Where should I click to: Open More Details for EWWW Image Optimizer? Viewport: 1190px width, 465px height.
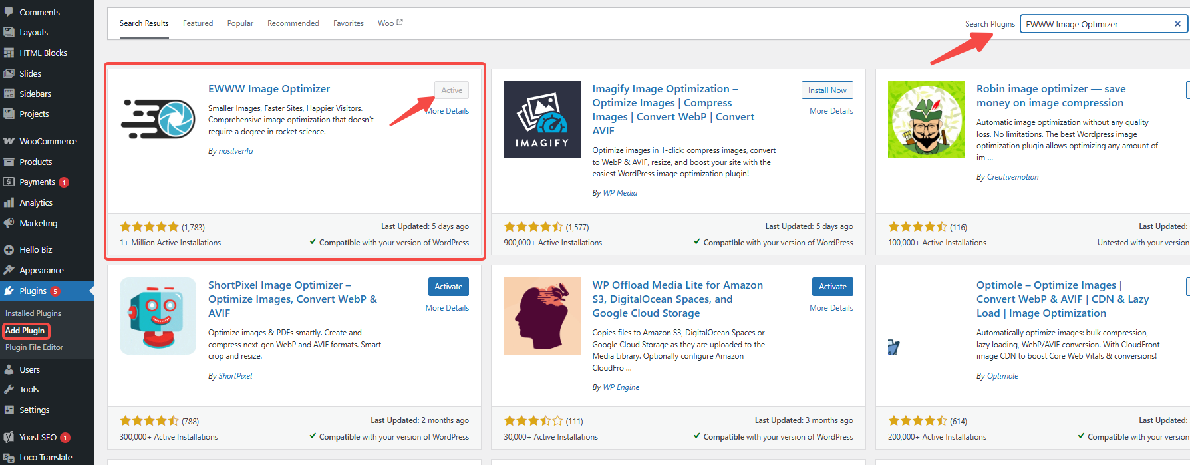(x=448, y=111)
